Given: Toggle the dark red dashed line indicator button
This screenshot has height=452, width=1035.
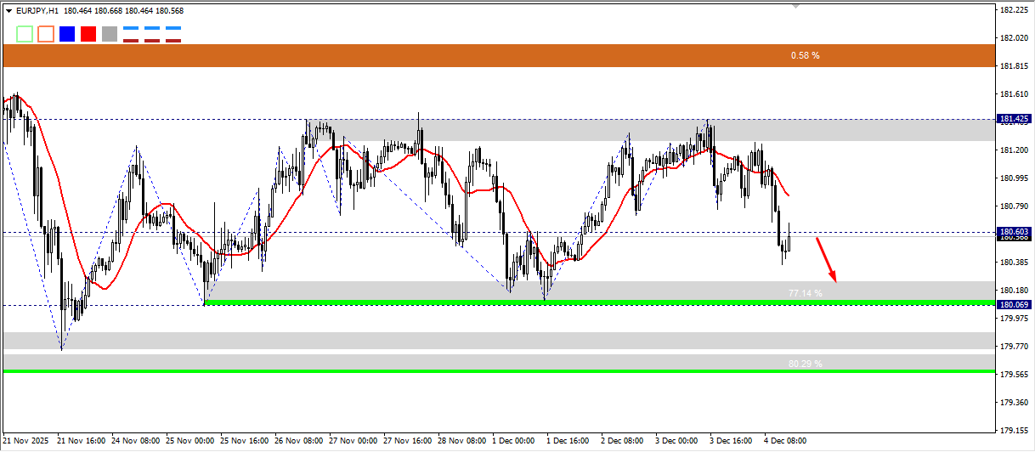Looking at the screenshot, I should (x=152, y=40).
